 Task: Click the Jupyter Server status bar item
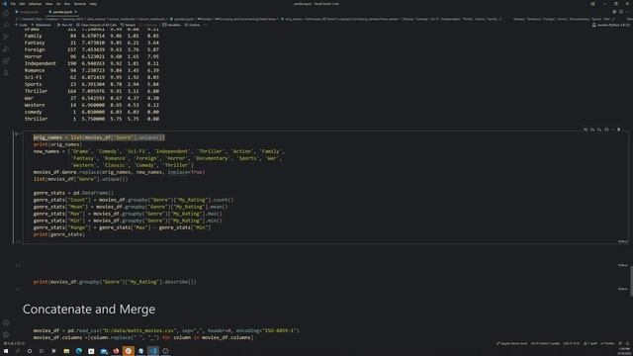511,343
